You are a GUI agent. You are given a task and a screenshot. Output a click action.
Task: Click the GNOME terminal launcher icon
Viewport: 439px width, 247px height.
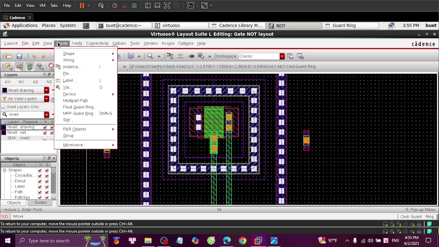(86, 25)
